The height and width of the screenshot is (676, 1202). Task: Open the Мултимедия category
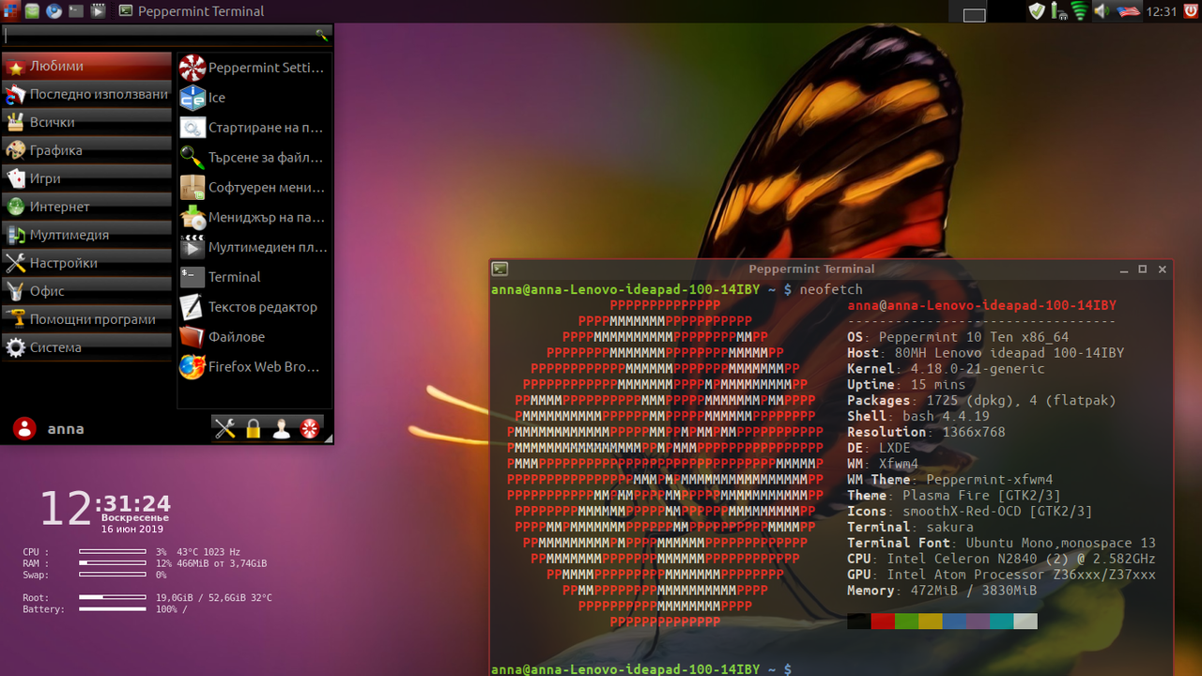click(86, 236)
